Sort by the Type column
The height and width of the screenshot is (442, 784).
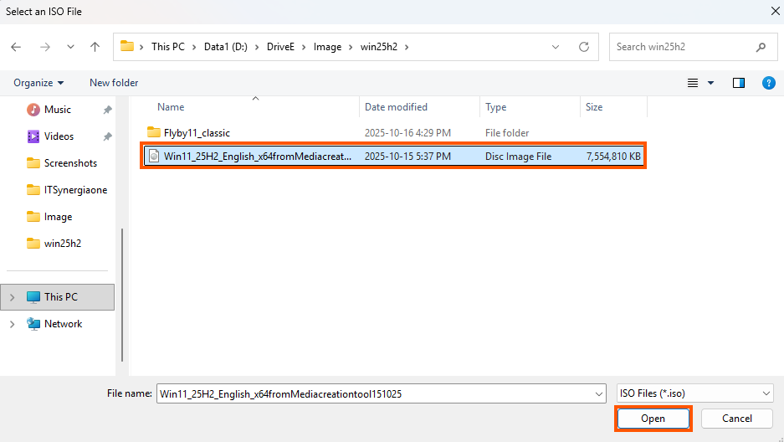click(x=495, y=107)
